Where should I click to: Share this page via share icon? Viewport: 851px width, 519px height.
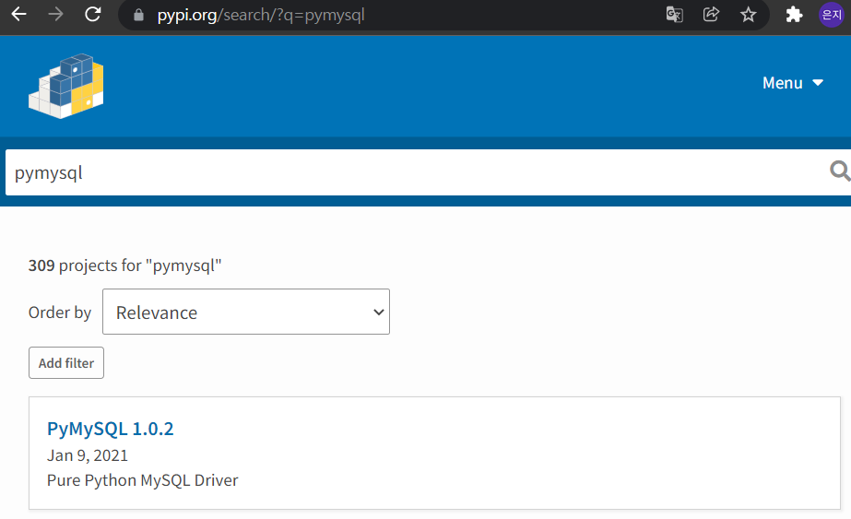(711, 15)
